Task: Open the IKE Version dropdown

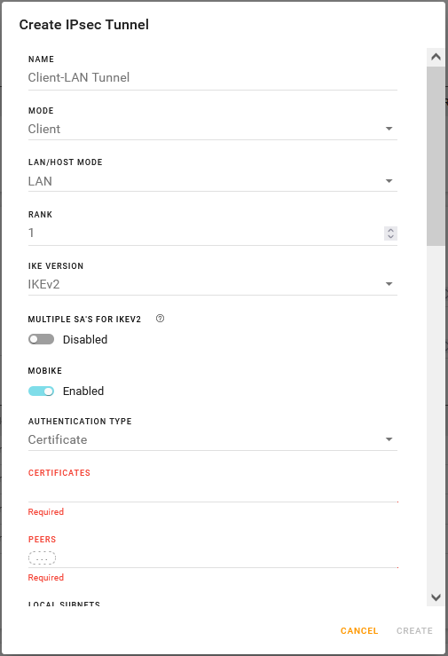Action: pyautogui.click(x=213, y=284)
